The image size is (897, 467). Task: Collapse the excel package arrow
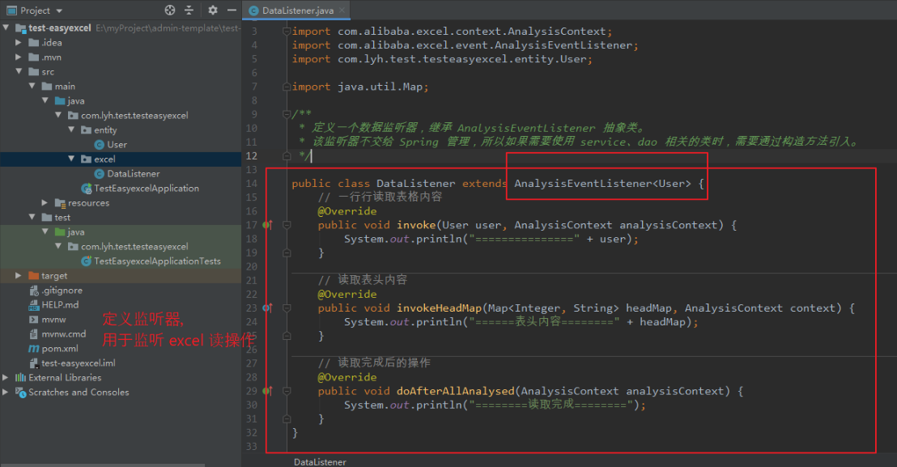pos(71,159)
